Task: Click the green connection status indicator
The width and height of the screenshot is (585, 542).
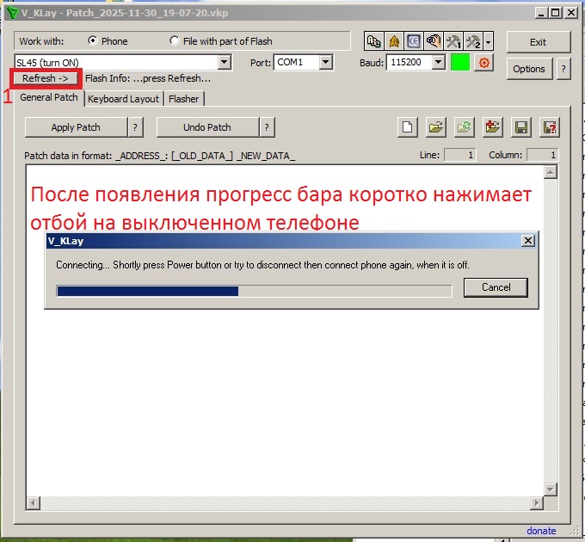Action: [x=460, y=63]
